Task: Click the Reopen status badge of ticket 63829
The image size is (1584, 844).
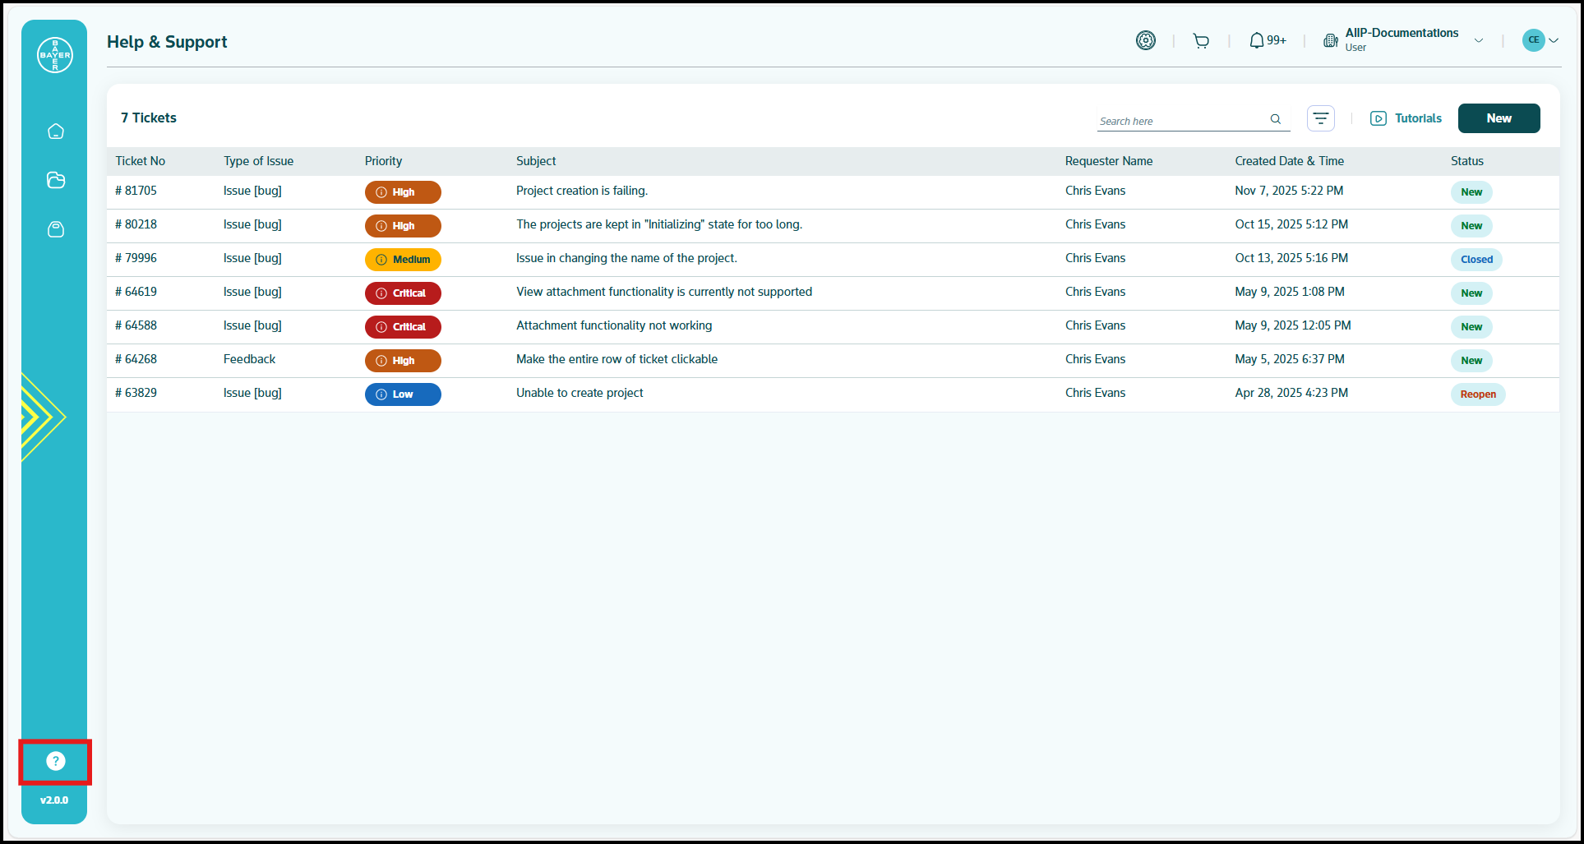Action: 1477,394
